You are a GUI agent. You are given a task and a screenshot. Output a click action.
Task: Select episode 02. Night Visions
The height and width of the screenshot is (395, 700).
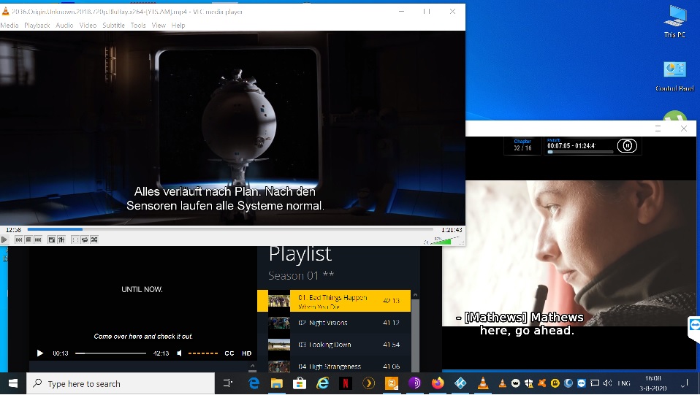point(322,323)
